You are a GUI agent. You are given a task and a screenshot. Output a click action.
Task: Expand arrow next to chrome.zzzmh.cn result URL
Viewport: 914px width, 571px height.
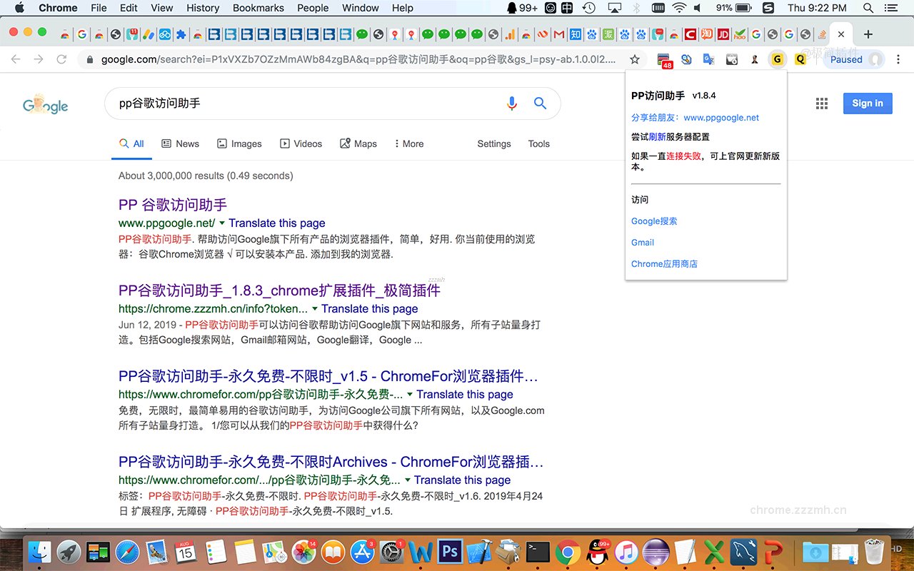point(315,308)
